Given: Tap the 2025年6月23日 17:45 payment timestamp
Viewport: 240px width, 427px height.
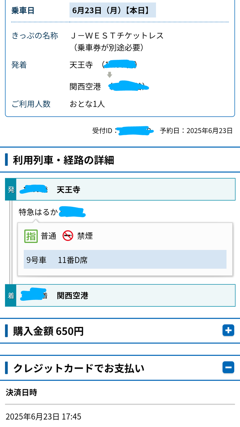Looking at the screenshot, I should pyautogui.click(x=43, y=417).
